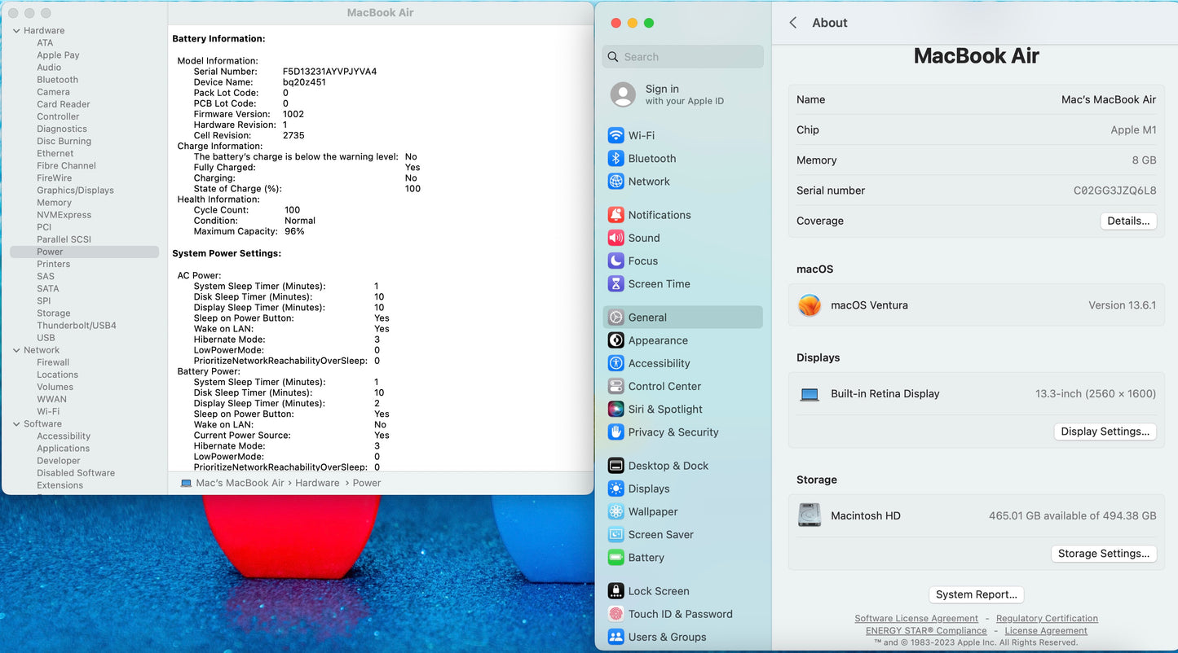Select Thunderbolt/USB4 in the Hardware list
1178x653 pixels.
77,326
